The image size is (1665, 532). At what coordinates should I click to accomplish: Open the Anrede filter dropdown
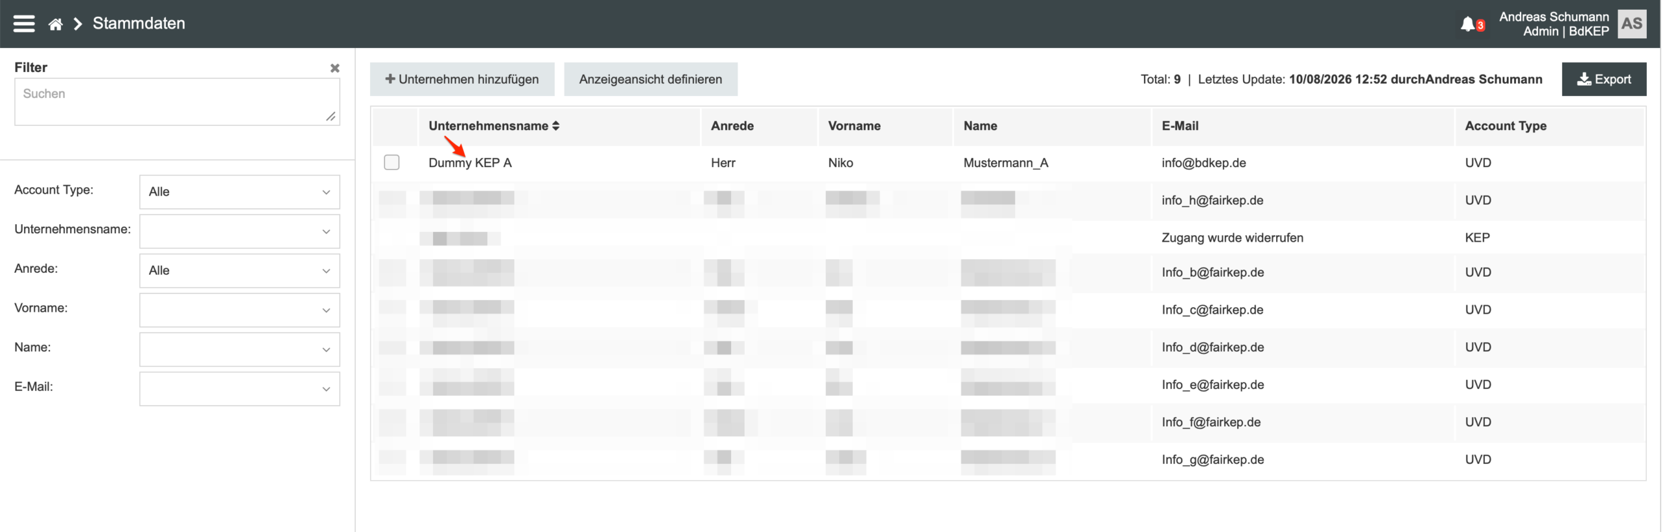pyautogui.click(x=239, y=270)
